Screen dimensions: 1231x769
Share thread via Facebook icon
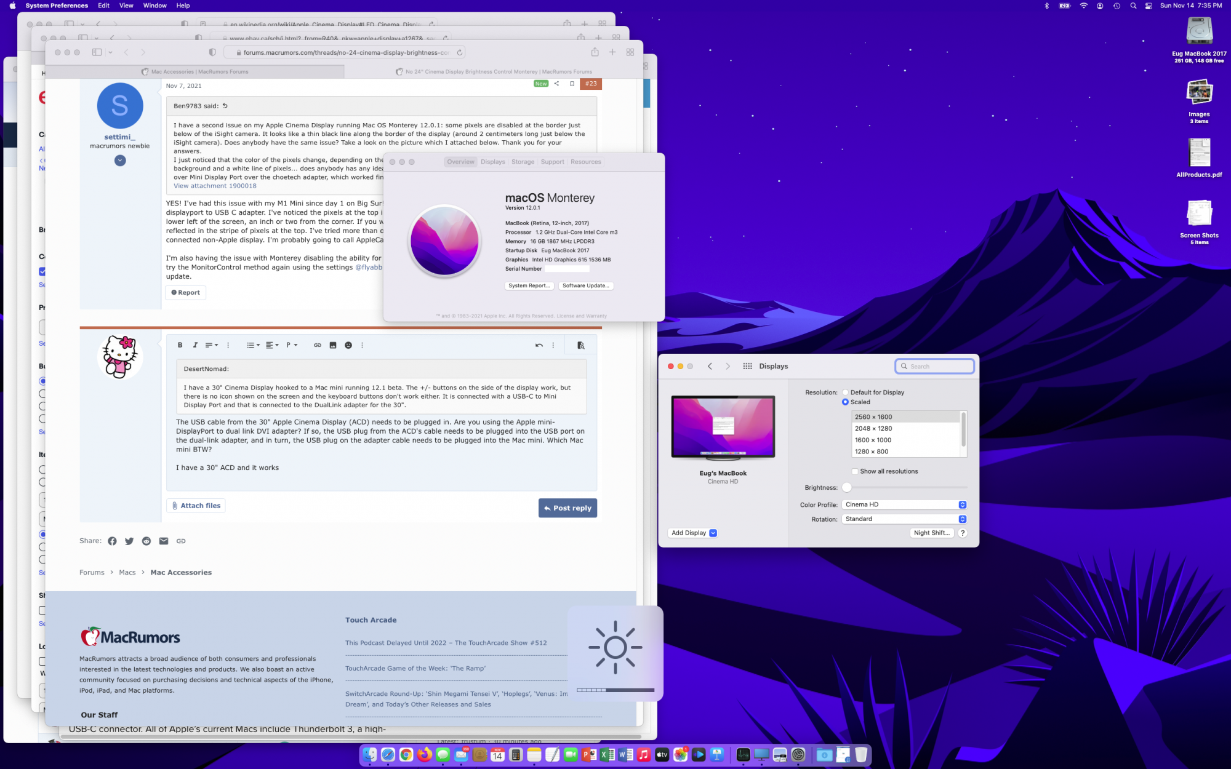pos(112,541)
